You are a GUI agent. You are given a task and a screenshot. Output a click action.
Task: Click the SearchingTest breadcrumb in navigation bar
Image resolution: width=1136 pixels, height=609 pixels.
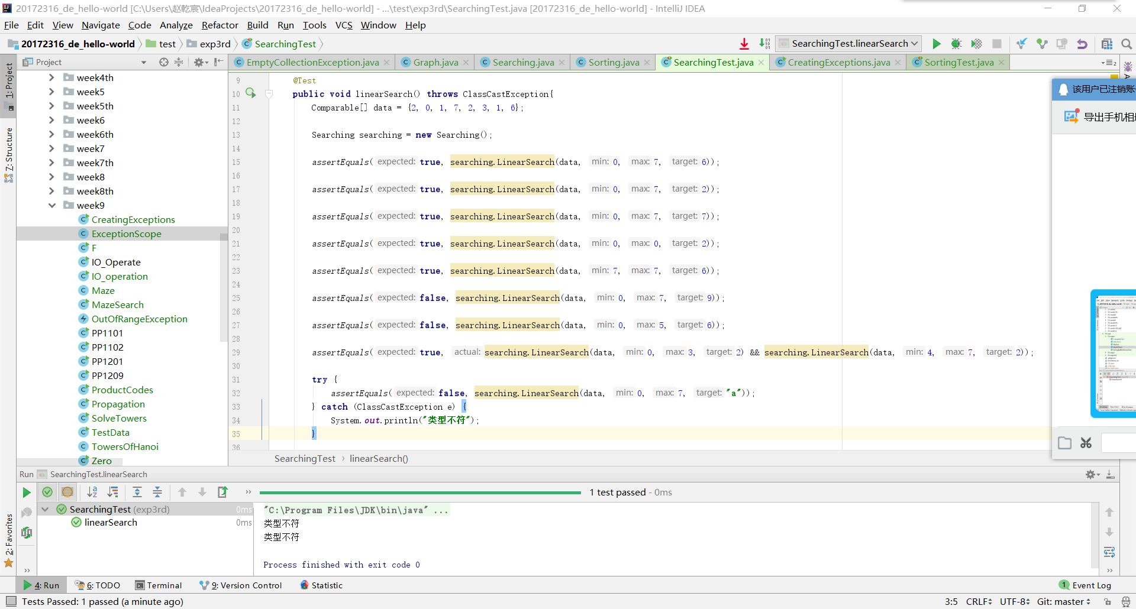279,44
